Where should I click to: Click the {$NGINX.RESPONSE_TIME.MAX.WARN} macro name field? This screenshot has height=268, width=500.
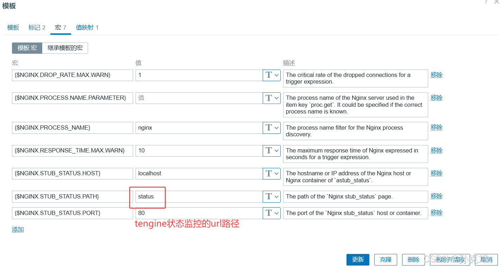tap(73, 150)
